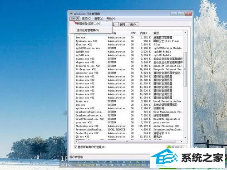Image resolution: width=227 pixels, height=170 pixels.
Task: Select the igfxEM.exe process
Action: (x=82, y=52)
